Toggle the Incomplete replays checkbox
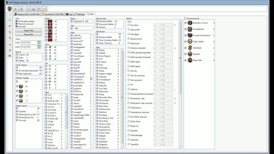The height and width of the screenshot is (154, 274). click(x=16, y=21)
